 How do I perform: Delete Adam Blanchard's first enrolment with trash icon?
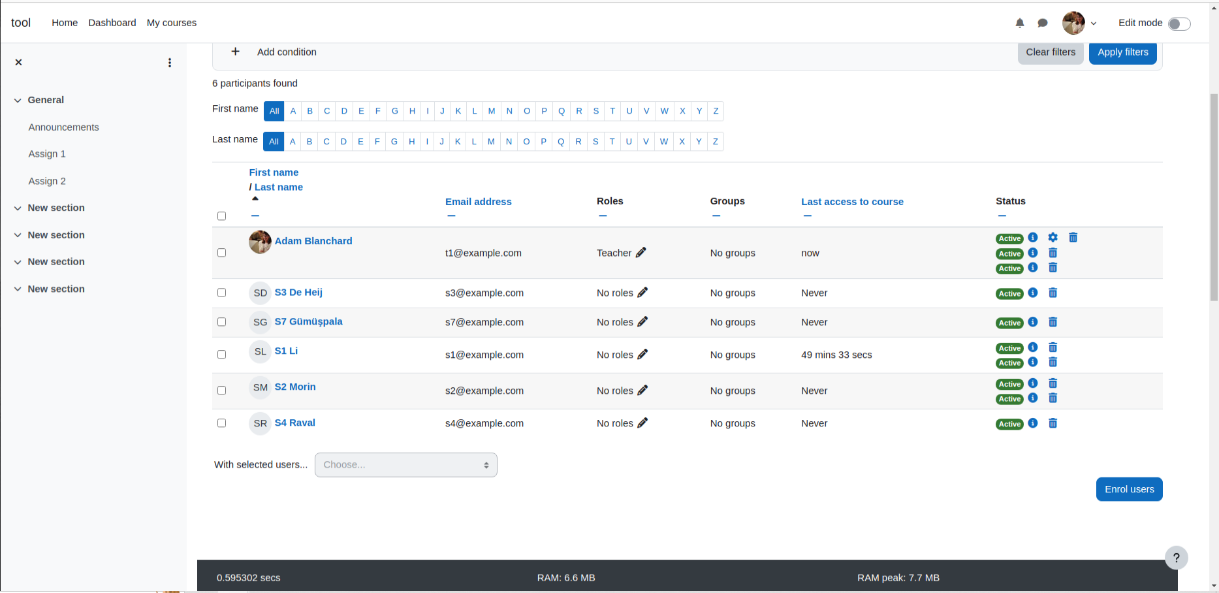coord(1073,238)
